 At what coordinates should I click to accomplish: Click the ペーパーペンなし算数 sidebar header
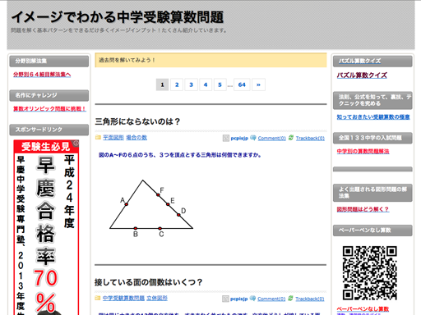[x=372, y=231]
